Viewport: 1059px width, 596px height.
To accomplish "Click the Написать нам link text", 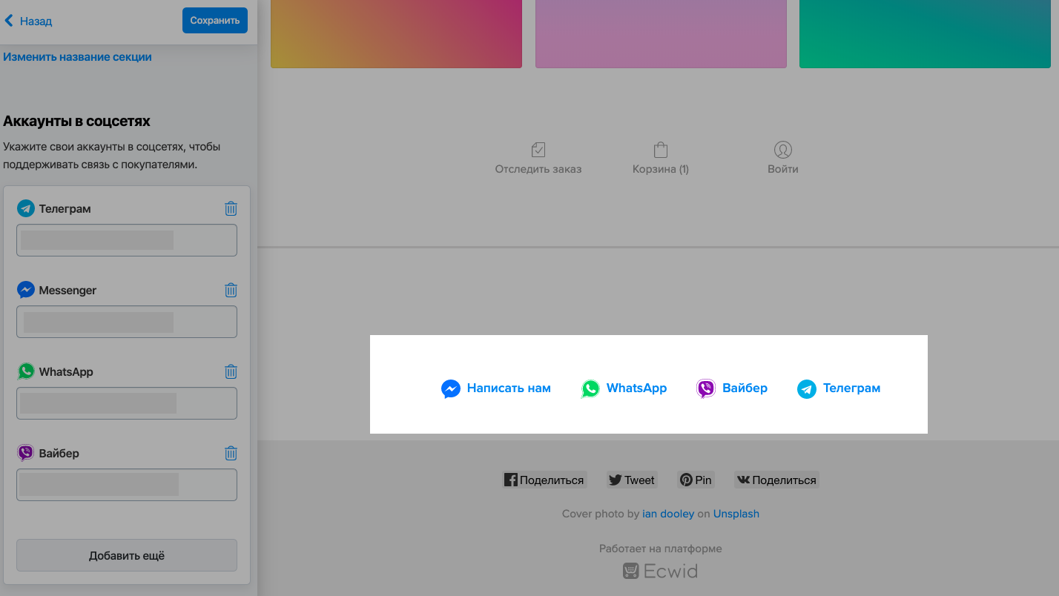I will tap(509, 388).
